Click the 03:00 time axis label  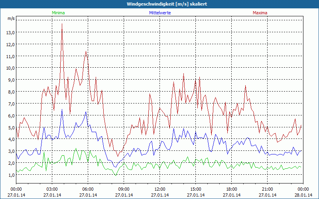click(52, 189)
